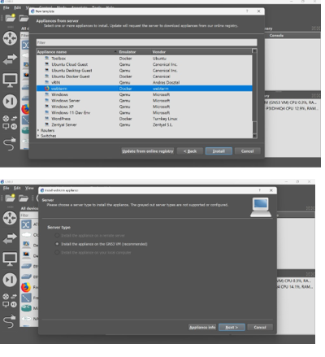Browse security devices icon in lower screenshot
The height and width of the screenshot is (357, 325).
tap(10, 280)
